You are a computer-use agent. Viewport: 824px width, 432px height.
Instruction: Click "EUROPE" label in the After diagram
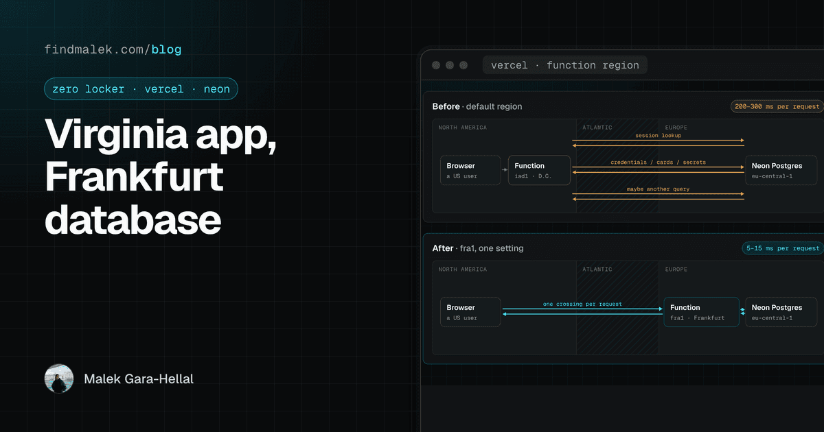(676, 269)
